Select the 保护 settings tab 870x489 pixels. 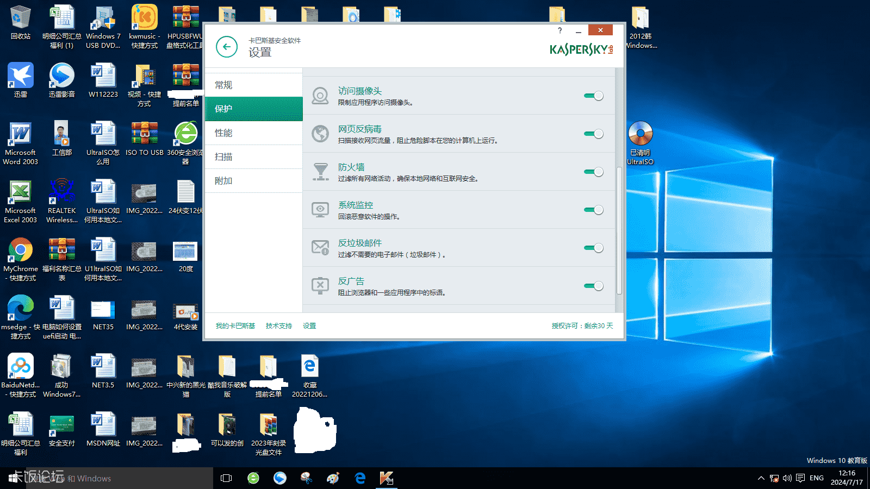tap(253, 109)
